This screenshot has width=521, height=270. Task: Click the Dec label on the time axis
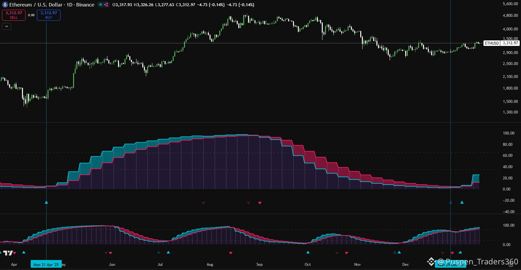coord(406,265)
